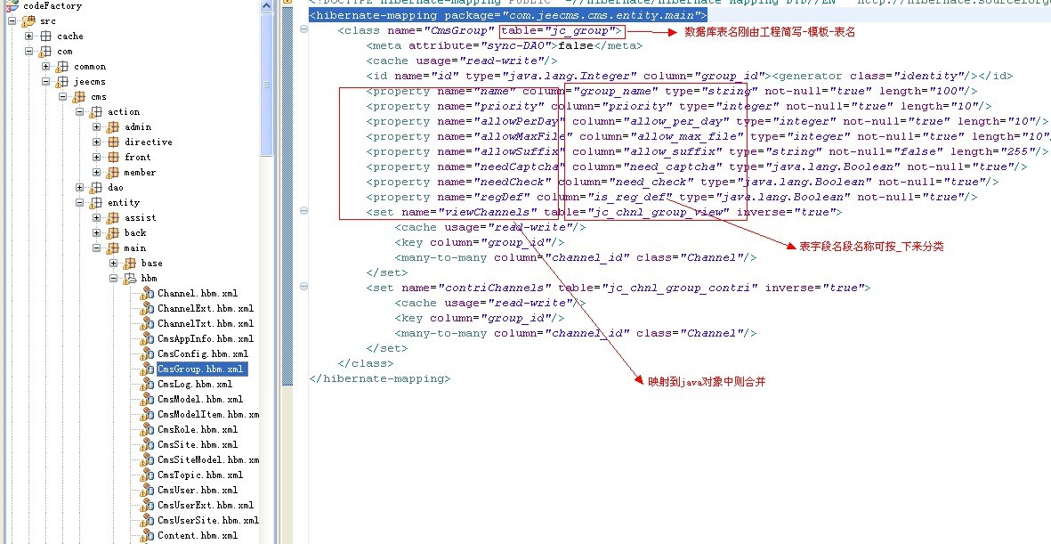Click the action package icon
Image resolution: width=1051 pixels, height=544 pixels.
click(x=96, y=112)
